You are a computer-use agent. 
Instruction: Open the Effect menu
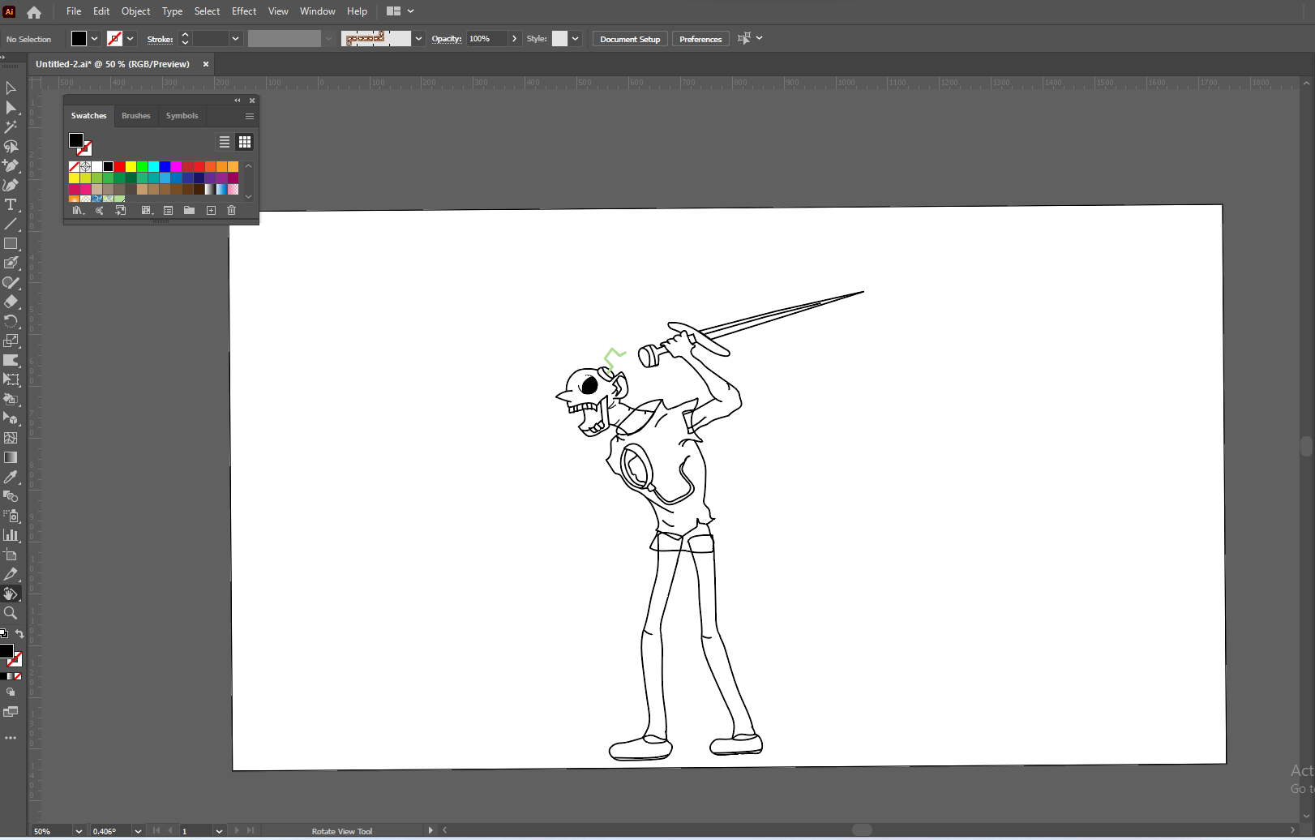click(x=244, y=11)
